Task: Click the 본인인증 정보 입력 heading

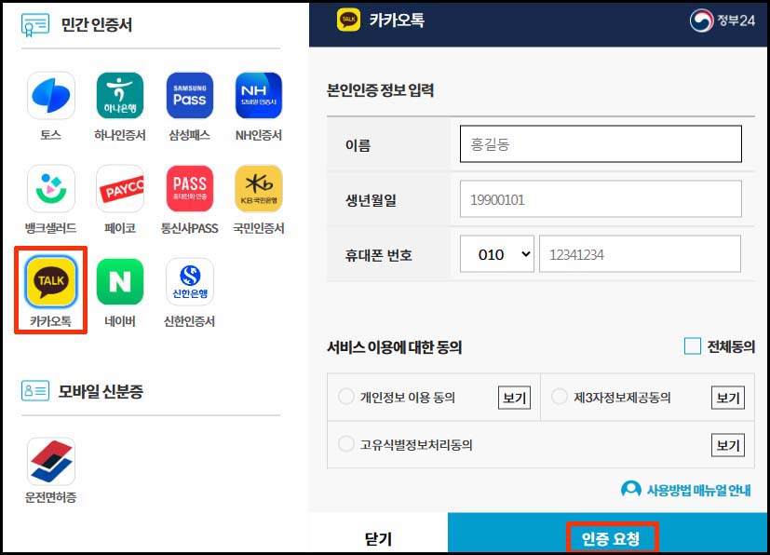Action: [x=381, y=90]
